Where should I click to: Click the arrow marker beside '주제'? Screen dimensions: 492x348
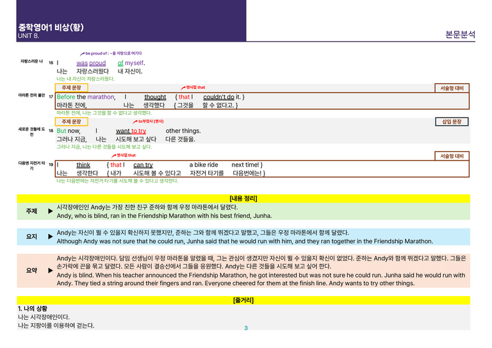coord(50,211)
